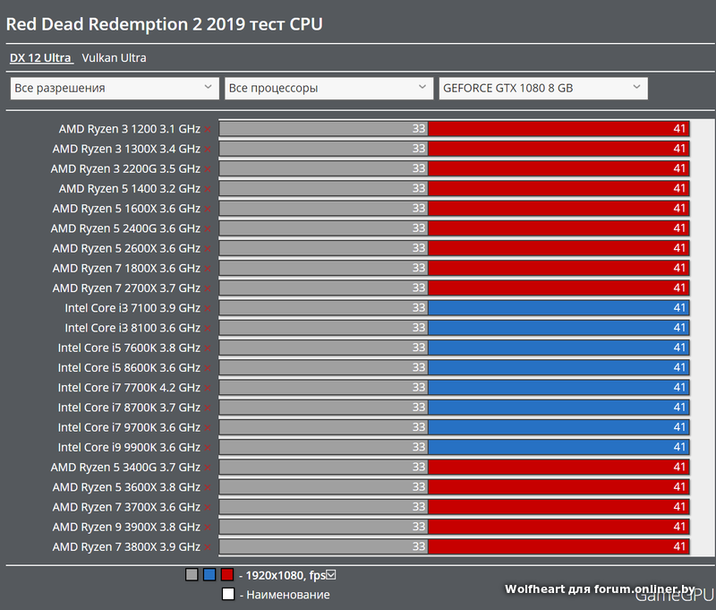716x610 pixels.
Task: Click the X beside AMD Ryzen 7 3800X
Action: [x=208, y=546]
